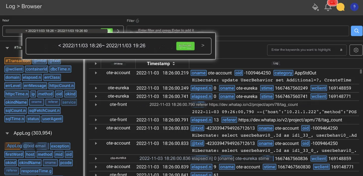This screenshot has width=363, height=176.
Task: Expand ote-eureka row at 18:26:00.836
Action: [96, 159]
